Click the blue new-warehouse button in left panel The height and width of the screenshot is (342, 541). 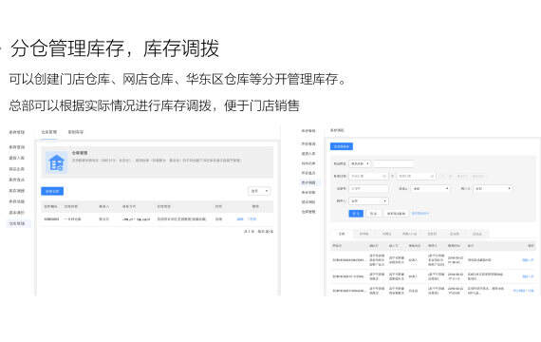52,191
